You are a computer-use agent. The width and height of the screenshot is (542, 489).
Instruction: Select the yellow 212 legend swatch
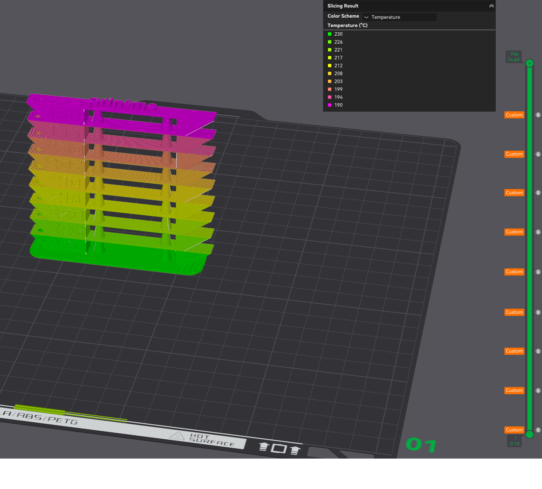click(330, 66)
